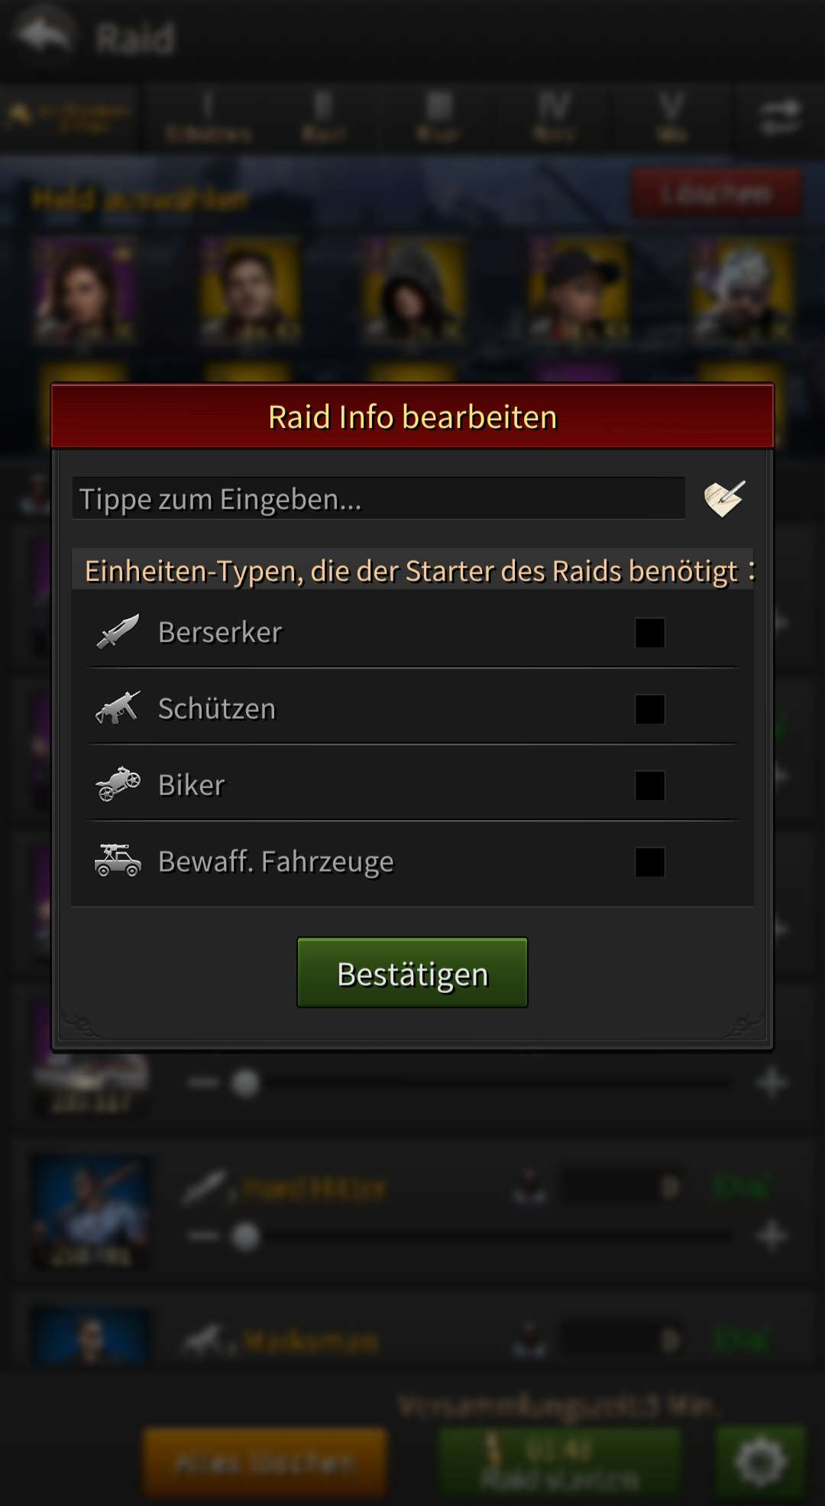Click the Biker motorcycle icon
Viewport: 825px width, 1506px height.
118,784
